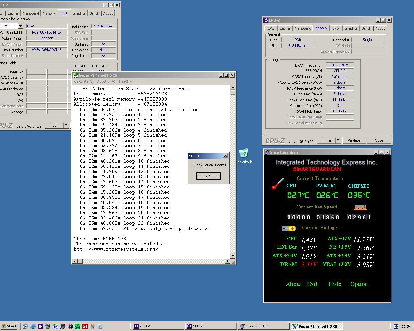Open the Start menu

(9, 326)
